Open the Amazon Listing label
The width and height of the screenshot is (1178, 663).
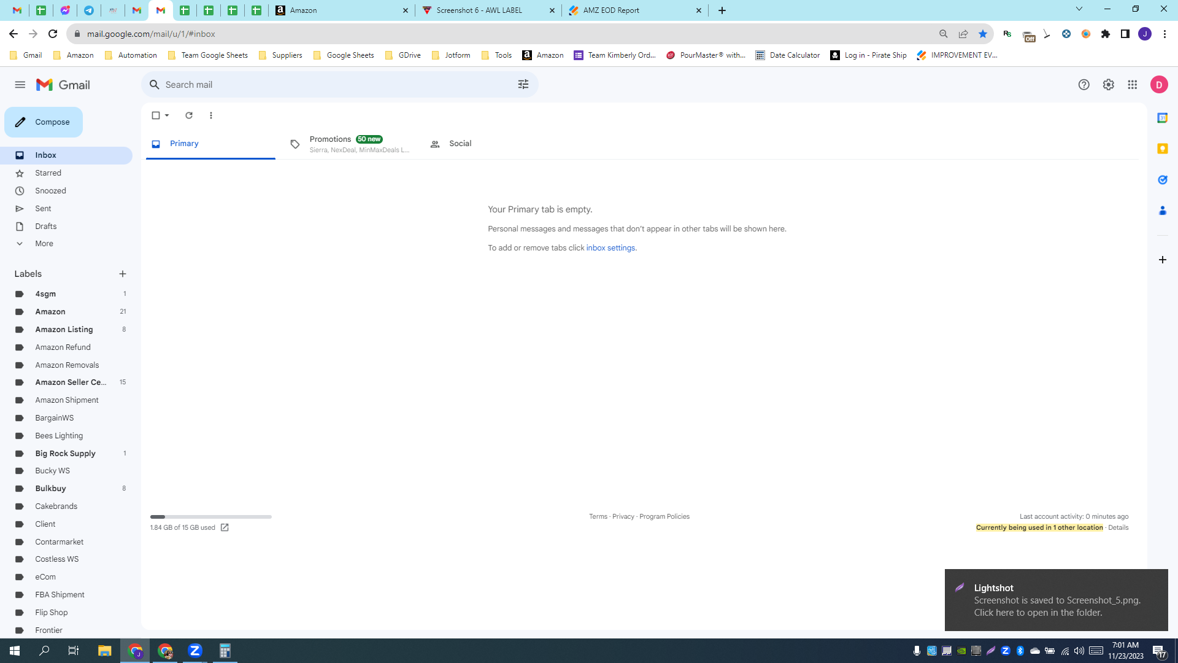point(66,330)
